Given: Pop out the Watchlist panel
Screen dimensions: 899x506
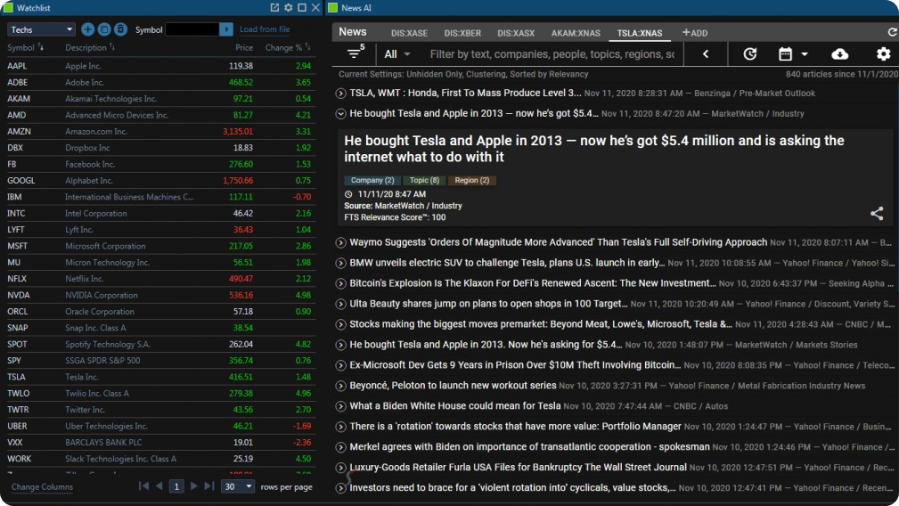Looking at the screenshot, I should coord(274,7).
